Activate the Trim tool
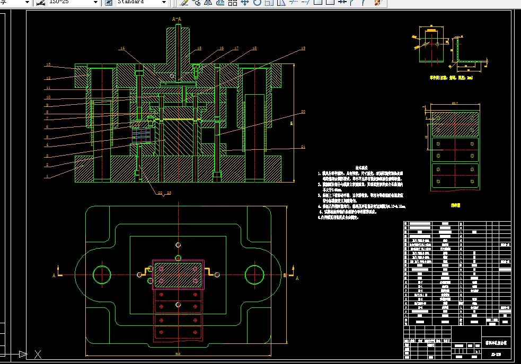 [x=293, y=2]
